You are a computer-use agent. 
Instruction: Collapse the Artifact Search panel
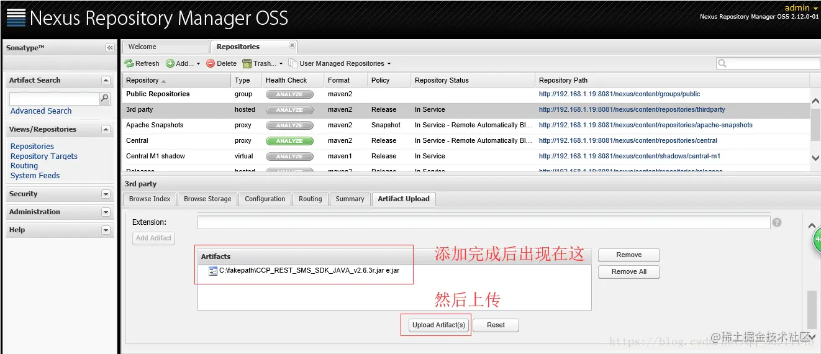[106, 80]
